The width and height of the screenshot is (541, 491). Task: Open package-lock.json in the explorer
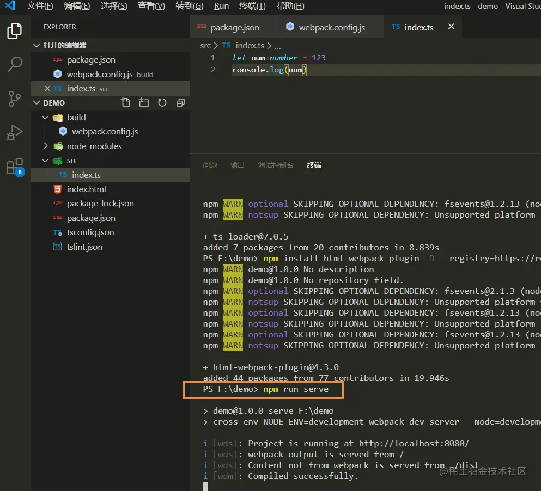pos(110,204)
